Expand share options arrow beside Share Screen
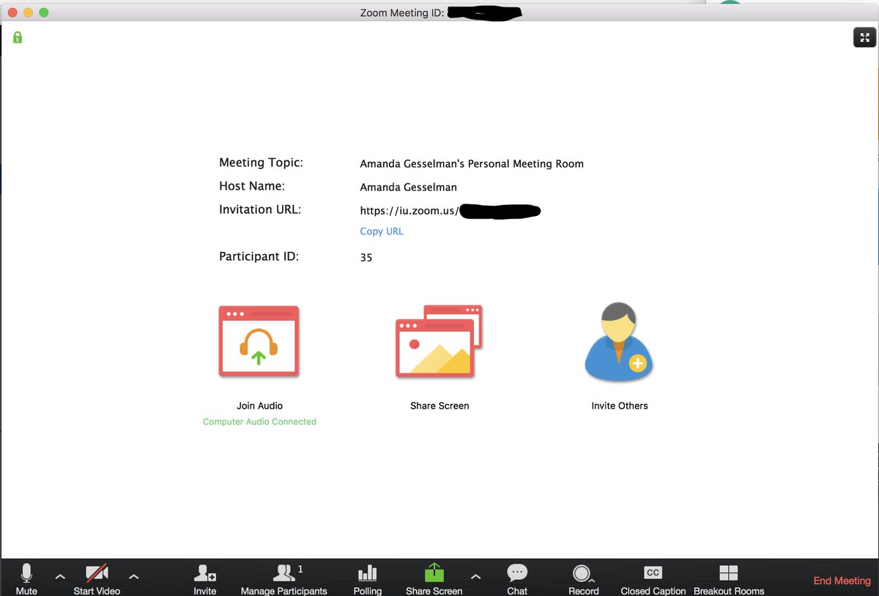This screenshot has height=596, width=879. pyautogui.click(x=475, y=576)
